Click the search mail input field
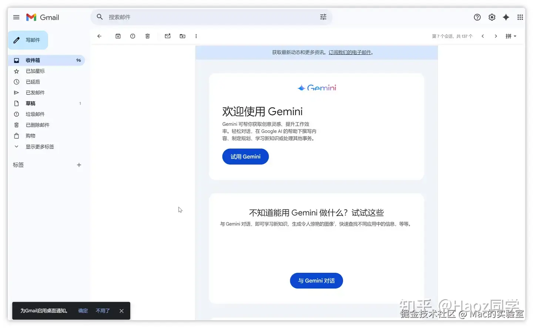This screenshot has height=328, width=533. [211, 17]
